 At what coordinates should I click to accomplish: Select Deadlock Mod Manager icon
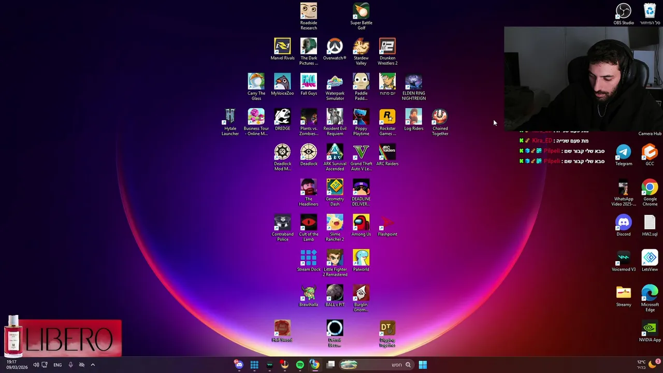pyautogui.click(x=282, y=157)
